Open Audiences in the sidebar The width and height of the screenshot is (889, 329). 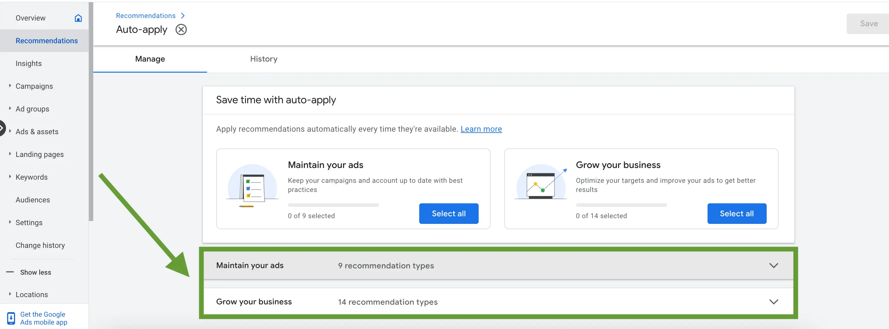point(33,200)
